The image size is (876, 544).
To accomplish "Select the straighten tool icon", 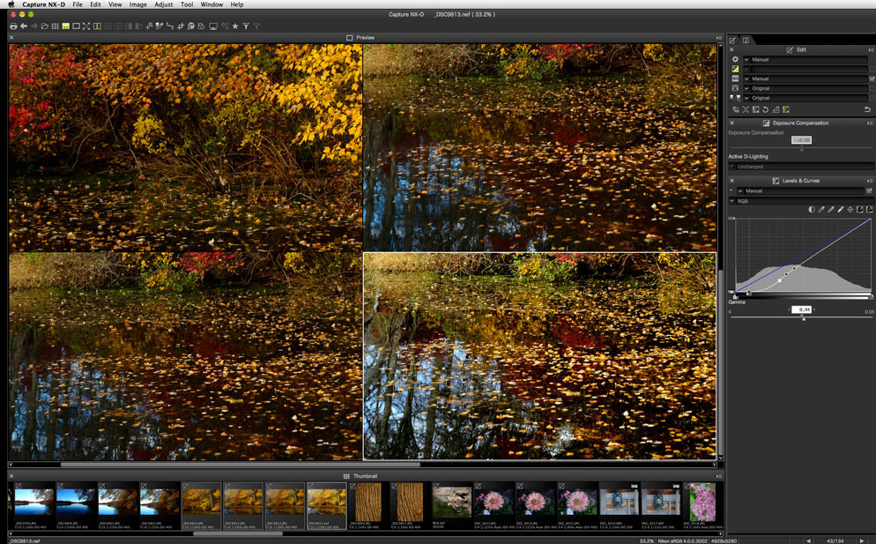I will (170, 26).
